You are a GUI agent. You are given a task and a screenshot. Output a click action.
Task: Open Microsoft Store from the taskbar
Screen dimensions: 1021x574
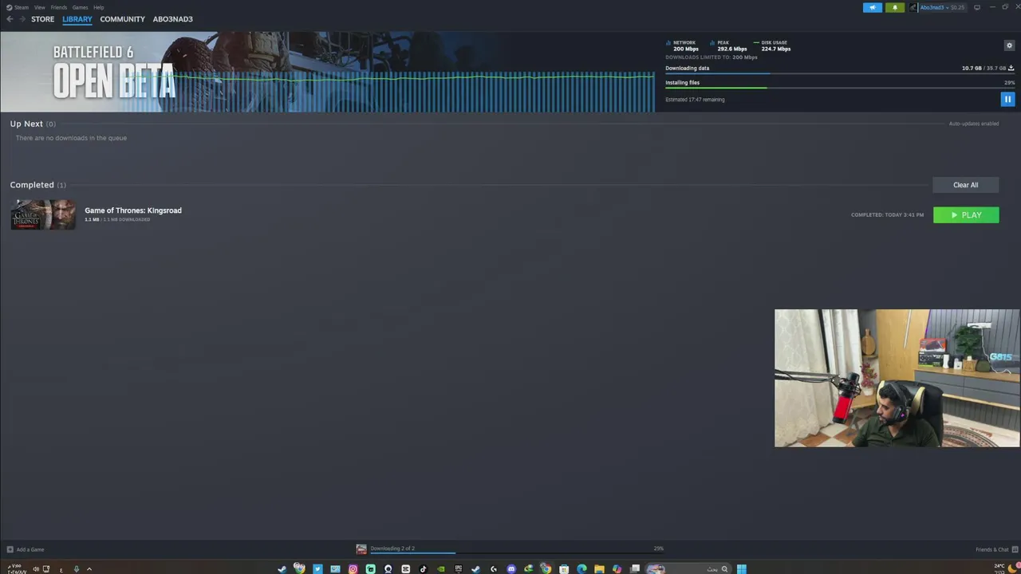click(x=564, y=568)
